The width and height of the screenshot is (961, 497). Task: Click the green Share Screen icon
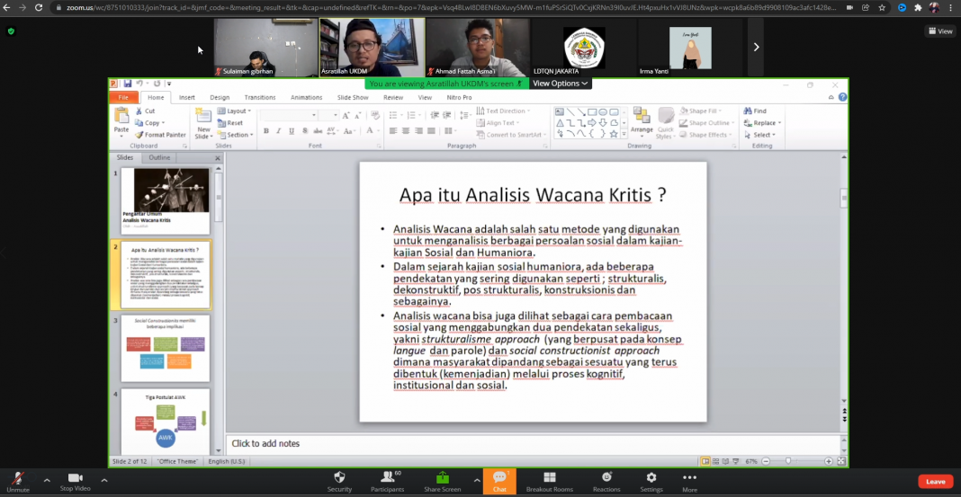(442, 479)
